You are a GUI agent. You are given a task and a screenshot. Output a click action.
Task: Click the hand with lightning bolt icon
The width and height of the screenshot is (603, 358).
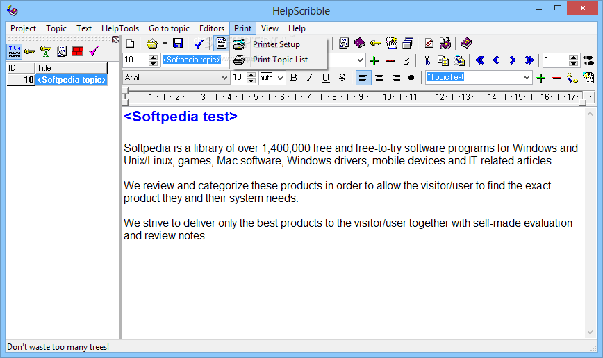(x=392, y=43)
